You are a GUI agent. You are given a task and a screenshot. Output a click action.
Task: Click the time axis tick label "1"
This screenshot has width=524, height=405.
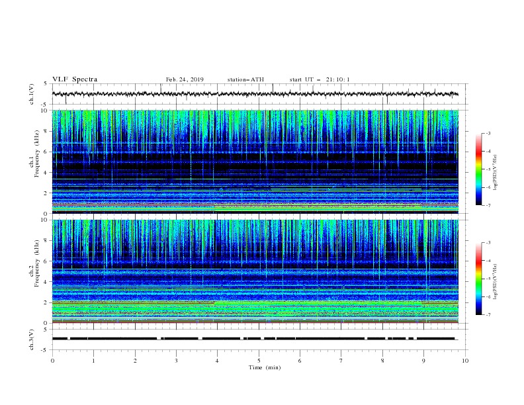(x=93, y=361)
